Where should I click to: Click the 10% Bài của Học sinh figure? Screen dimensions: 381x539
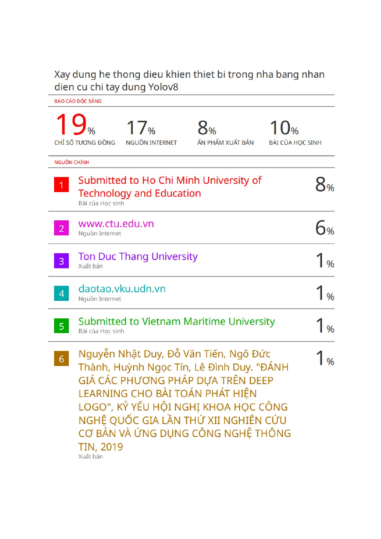pyautogui.click(x=284, y=128)
